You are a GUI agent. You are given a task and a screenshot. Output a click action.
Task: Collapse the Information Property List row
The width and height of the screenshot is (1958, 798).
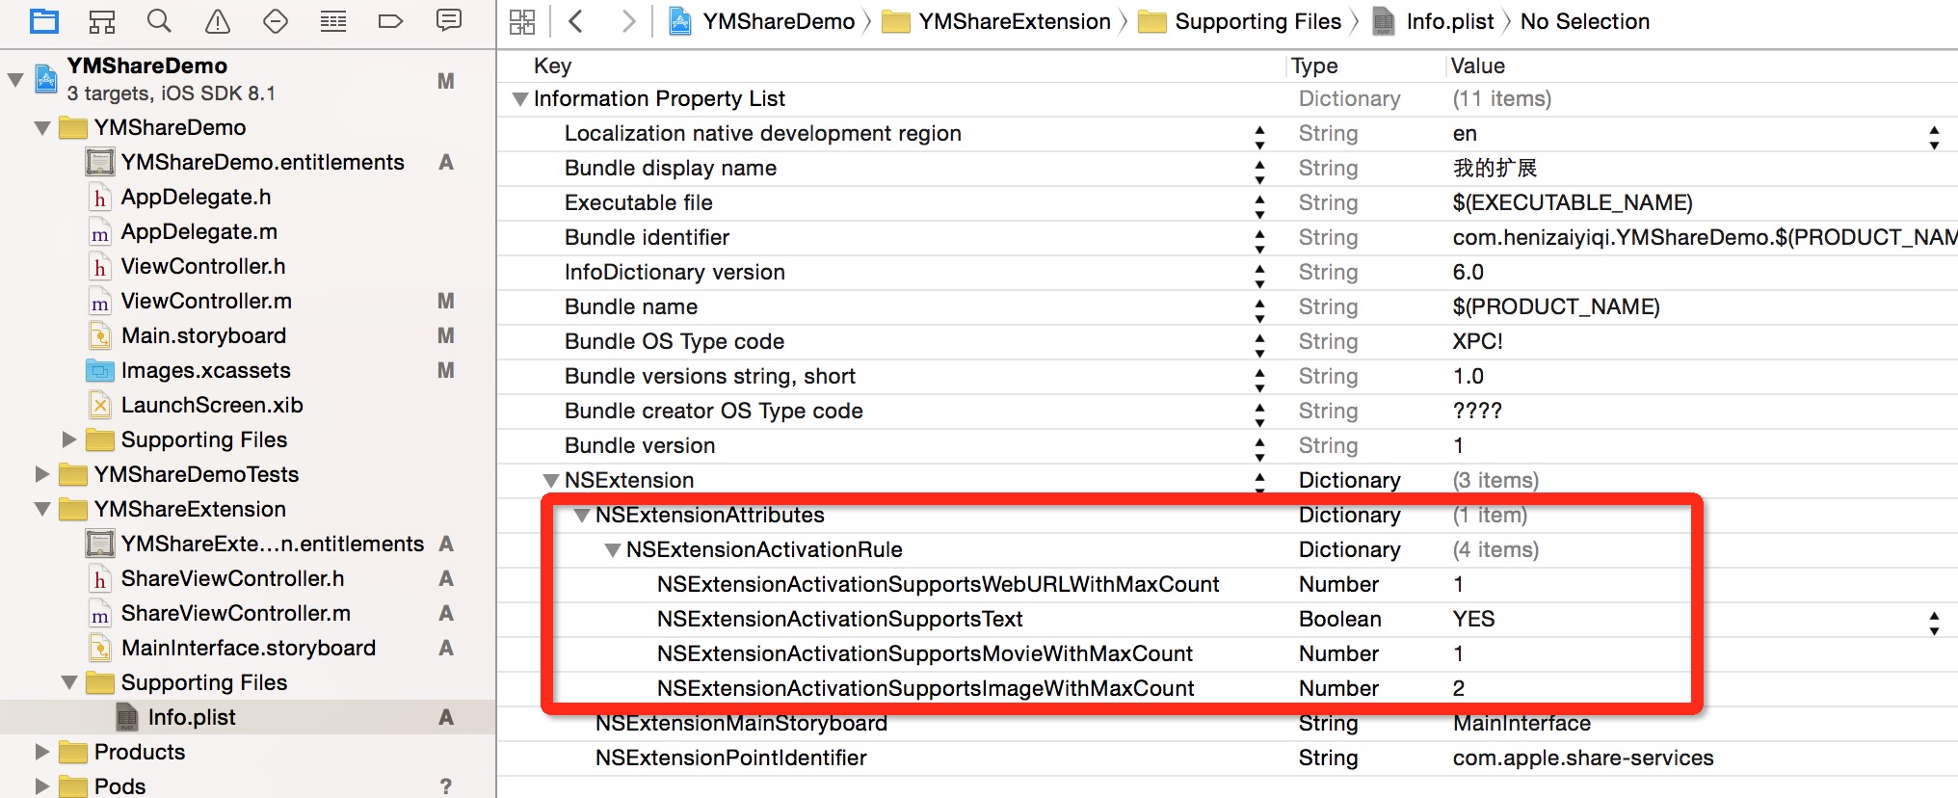point(520,99)
